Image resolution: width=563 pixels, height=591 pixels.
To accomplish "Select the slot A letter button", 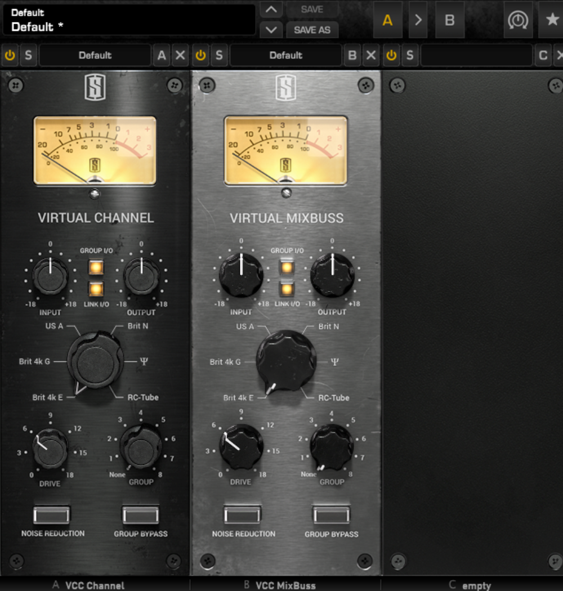I will tap(162, 55).
